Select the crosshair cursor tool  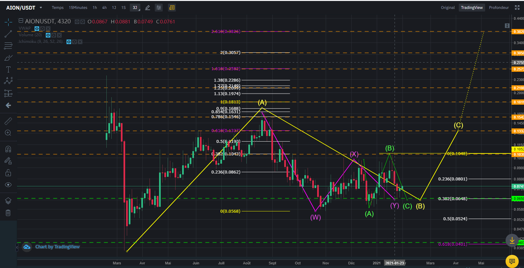8,22
